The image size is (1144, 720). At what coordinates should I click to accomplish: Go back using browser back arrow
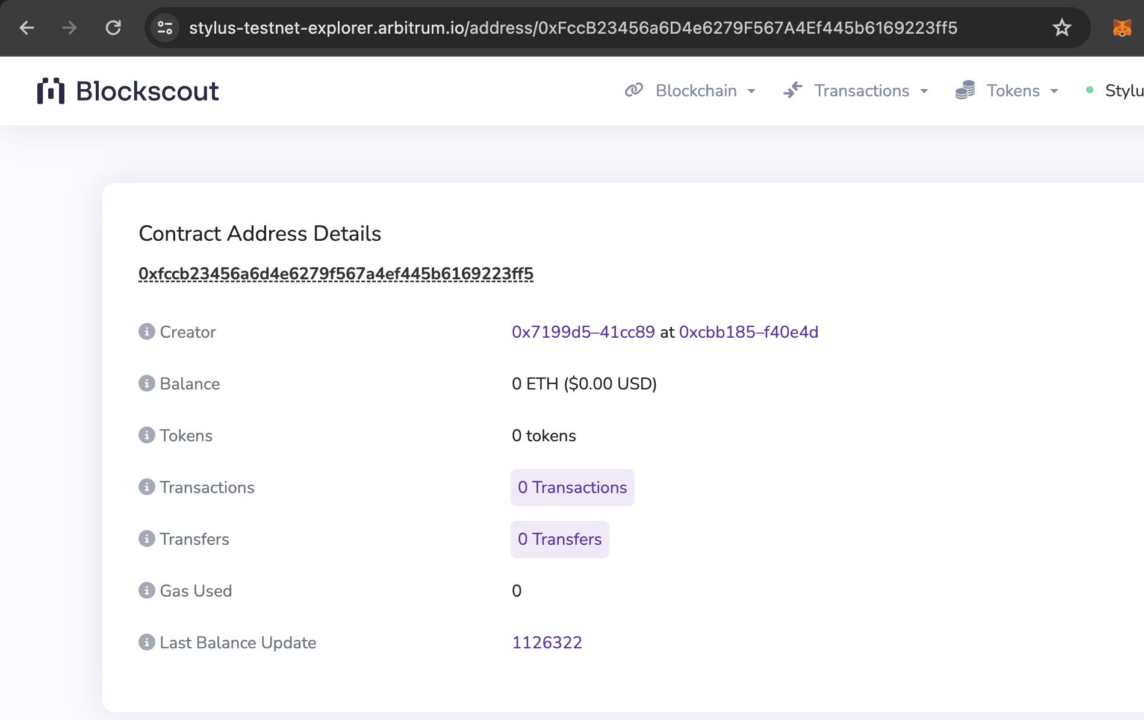[x=26, y=28]
